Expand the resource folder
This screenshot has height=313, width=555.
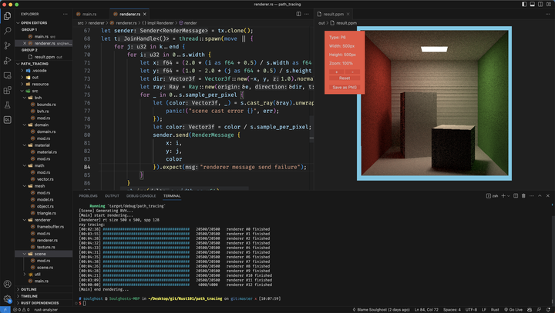click(40, 84)
